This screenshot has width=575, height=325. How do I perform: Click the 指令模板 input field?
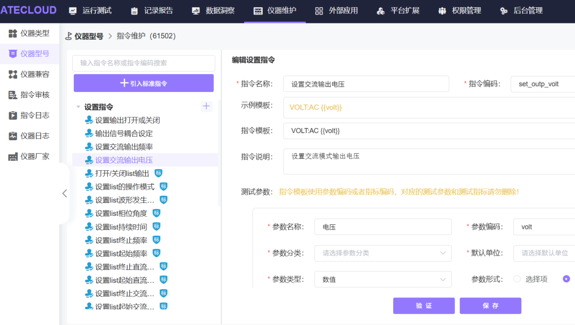pos(429,131)
